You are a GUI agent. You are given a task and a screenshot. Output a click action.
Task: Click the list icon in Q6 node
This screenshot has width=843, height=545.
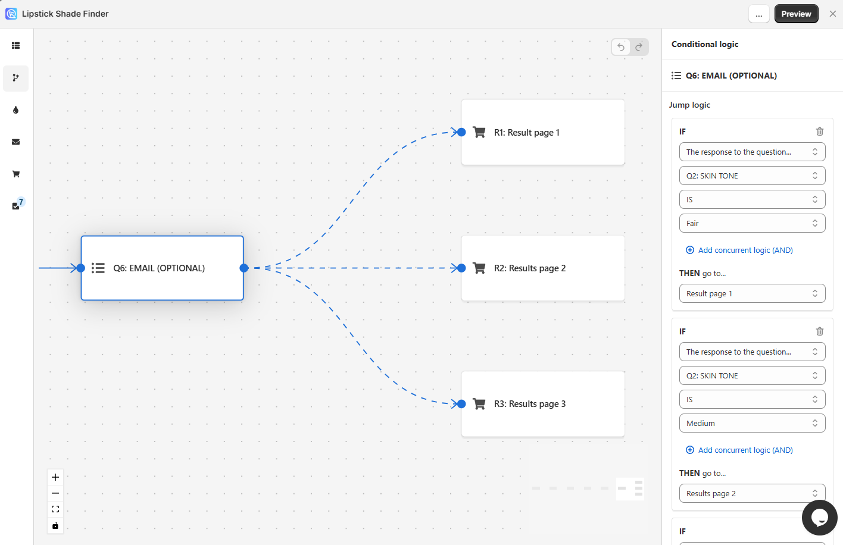pos(98,268)
